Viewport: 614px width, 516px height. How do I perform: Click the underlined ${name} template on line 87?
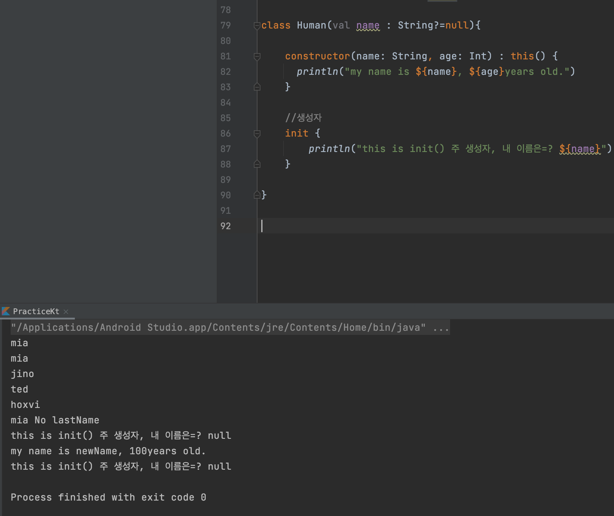coord(580,149)
